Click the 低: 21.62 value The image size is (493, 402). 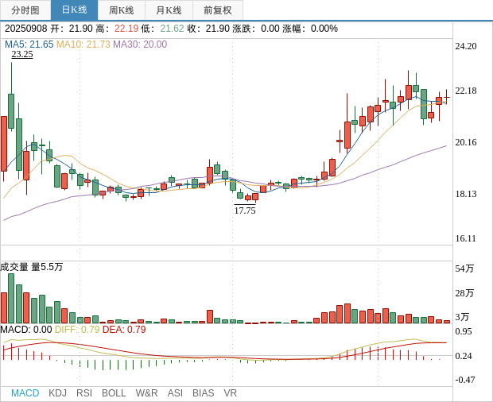pos(162,29)
